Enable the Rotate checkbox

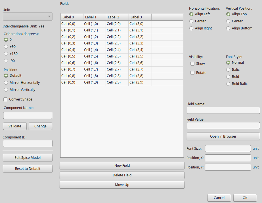[192, 73]
